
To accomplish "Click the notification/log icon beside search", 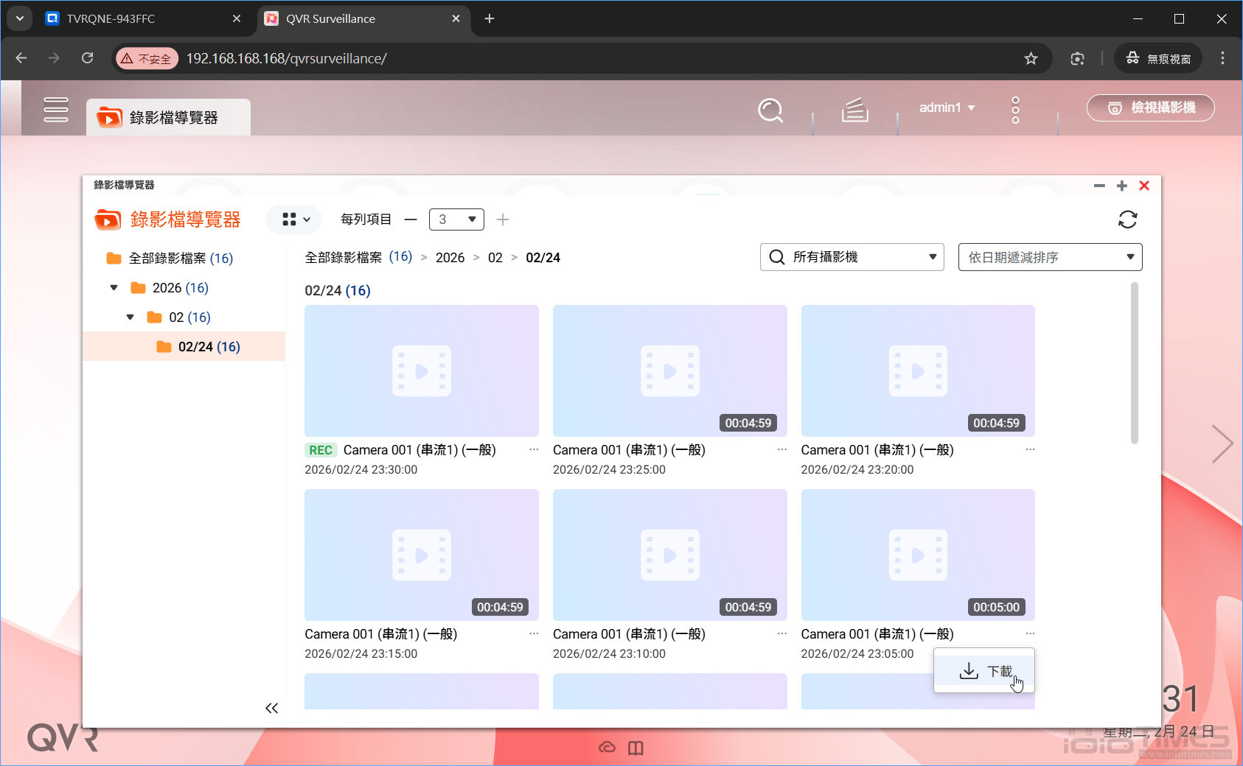I will click(x=854, y=110).
